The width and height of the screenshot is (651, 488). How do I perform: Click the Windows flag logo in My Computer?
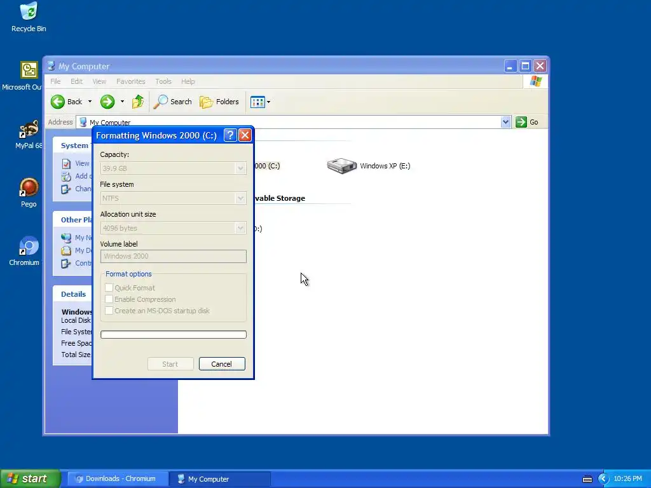[x=535, y=81]
